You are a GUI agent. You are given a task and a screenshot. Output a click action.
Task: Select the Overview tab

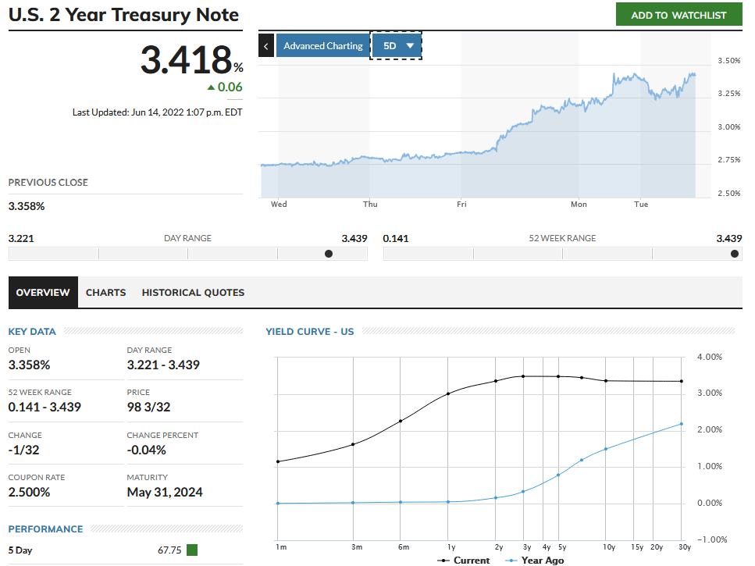pos(43,293)
